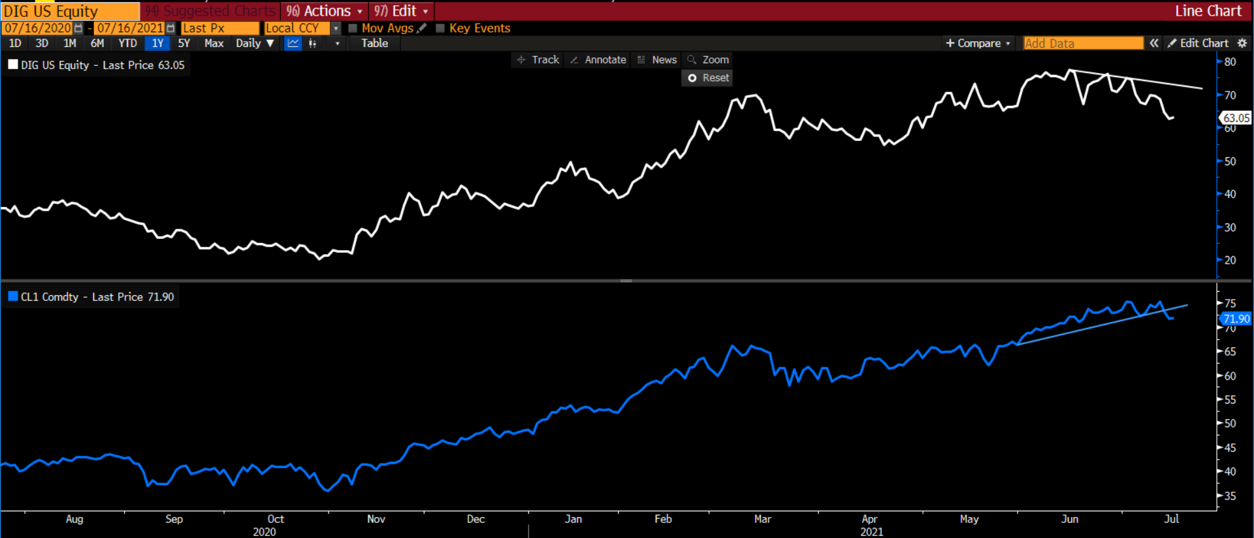Select the 3D time range

(42, 43)
